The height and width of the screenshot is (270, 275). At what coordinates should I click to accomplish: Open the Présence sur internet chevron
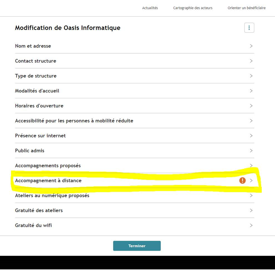click(251, 136)
